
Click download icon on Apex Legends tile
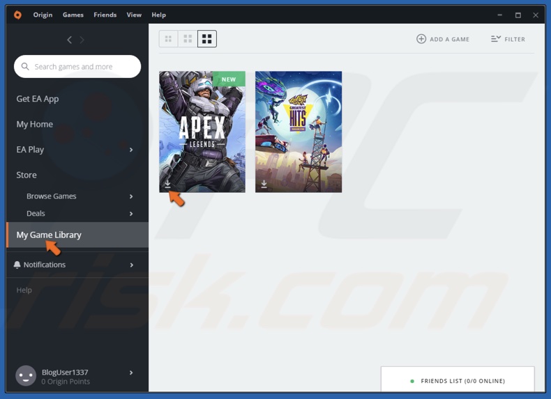tap(167, 184)
